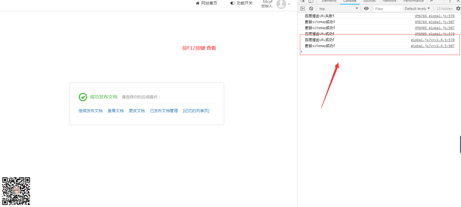
Task: Open the global.js?v=v1.4.5:970 source link
Action: pyautogui.click(x=432, y=39)
